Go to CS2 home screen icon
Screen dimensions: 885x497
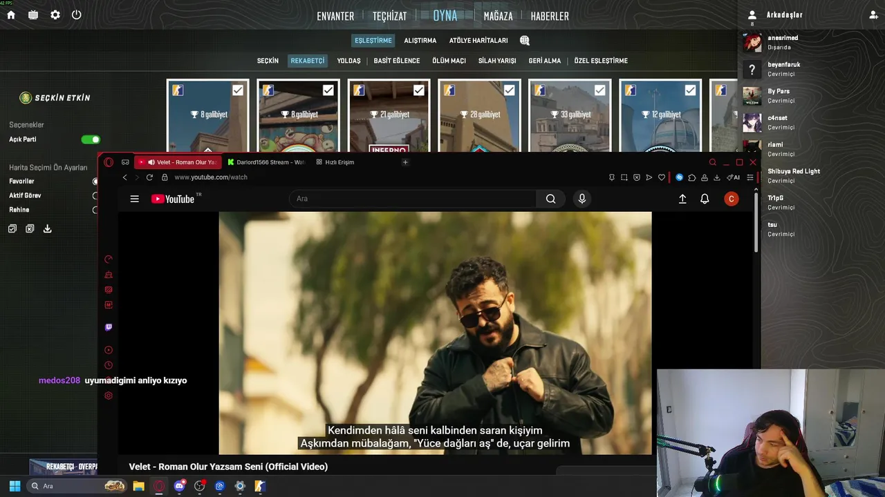pyautogui.click(x=11, y=14)
